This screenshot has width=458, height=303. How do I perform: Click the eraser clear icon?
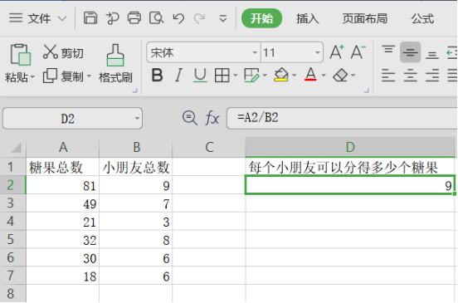point(340,76)
